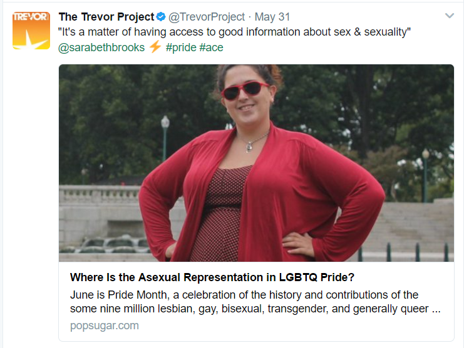Click the "TREVOR" wordmark in the avatar
The width and height of the screenshot is (464, 348).
[x=31, y=17]
